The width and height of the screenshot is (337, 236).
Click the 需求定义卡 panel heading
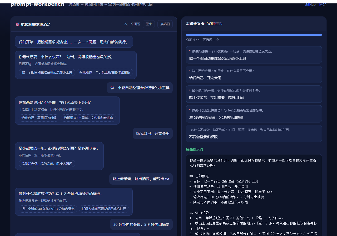tap(195, 24)
